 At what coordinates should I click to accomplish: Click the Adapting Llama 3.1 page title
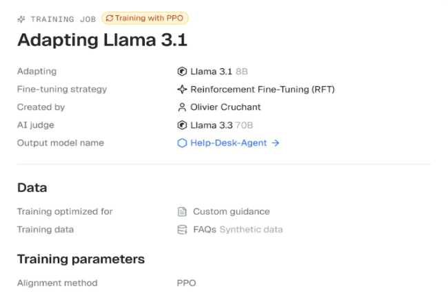coord(102,40)
